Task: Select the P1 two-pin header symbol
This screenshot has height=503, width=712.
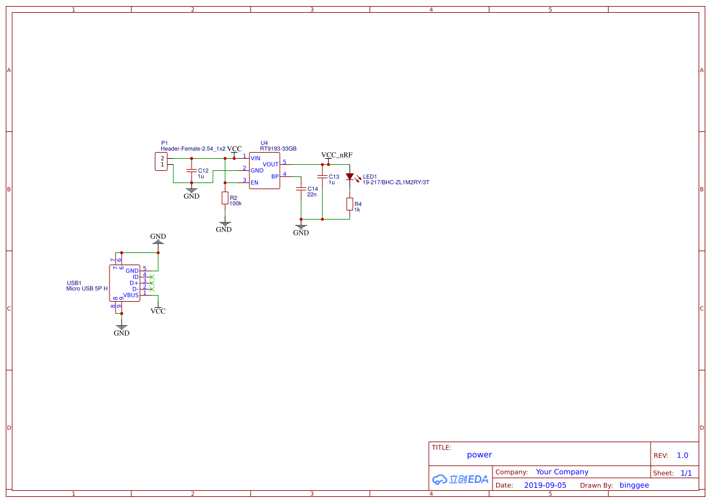Action: [161, 161]
